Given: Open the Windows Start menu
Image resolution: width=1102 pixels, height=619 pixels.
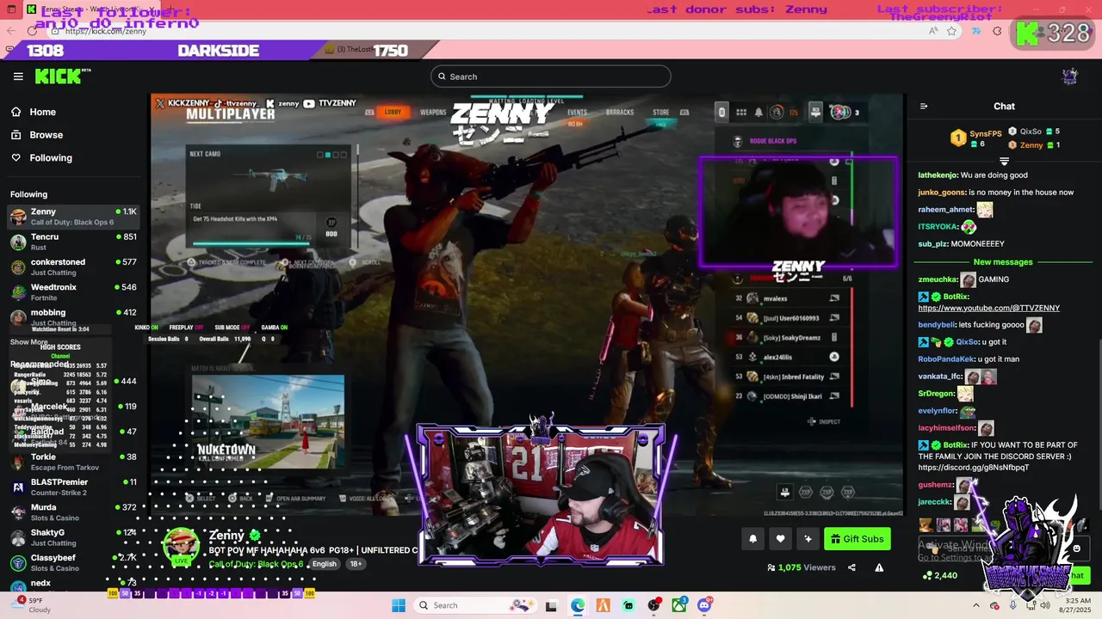Looking at the screenshot, I should click(399, 605).
